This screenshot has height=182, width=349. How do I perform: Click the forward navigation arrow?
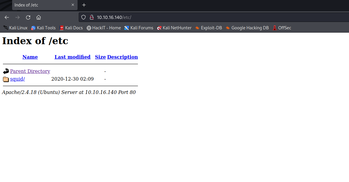pyautogui.click(x=17, y=17)
